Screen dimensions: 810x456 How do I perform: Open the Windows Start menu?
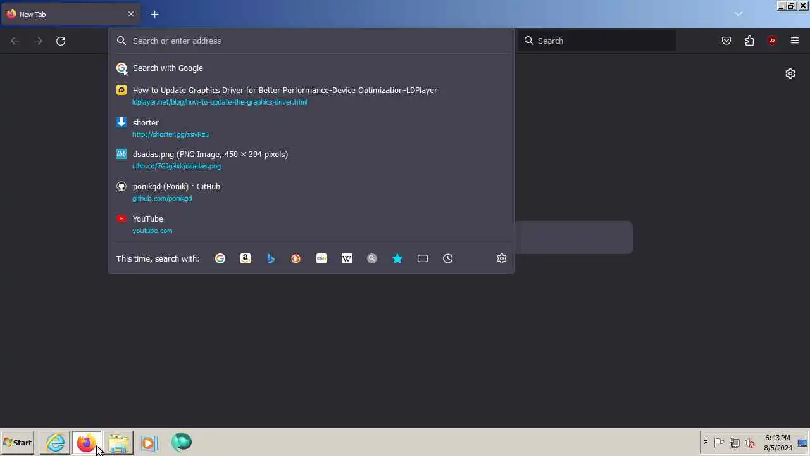(18, 443)
